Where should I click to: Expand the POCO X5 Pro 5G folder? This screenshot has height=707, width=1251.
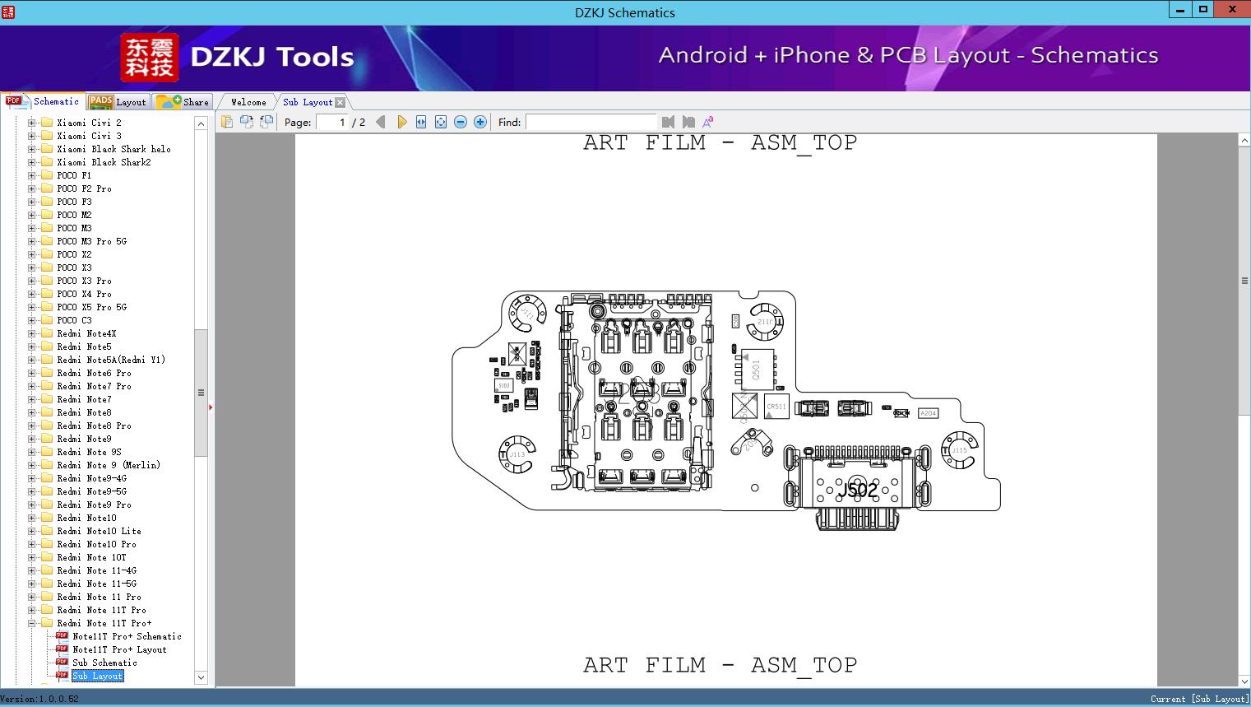coord(31,307)
